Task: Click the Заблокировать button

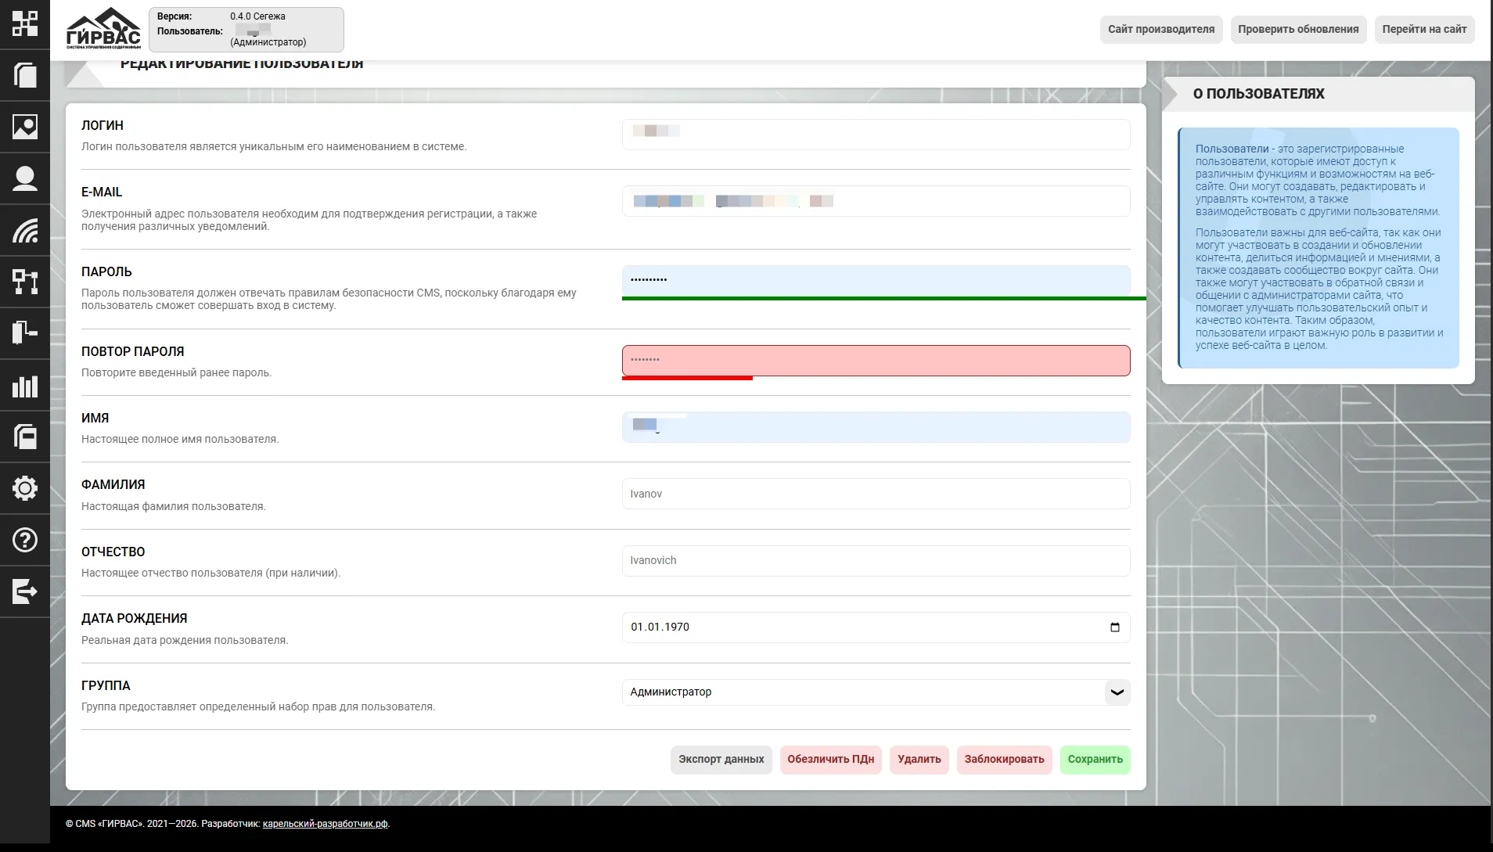Action: point(1004,760)
